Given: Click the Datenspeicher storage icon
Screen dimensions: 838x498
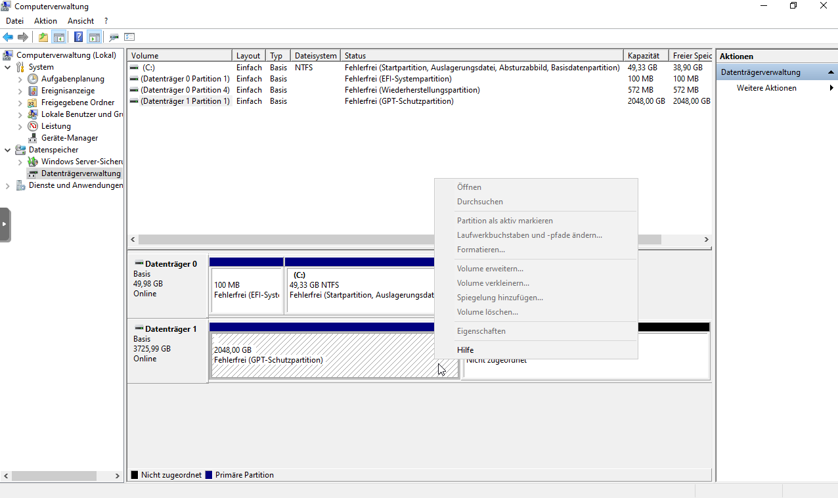Looking at the screenshot, I should (x=21, y=150).
